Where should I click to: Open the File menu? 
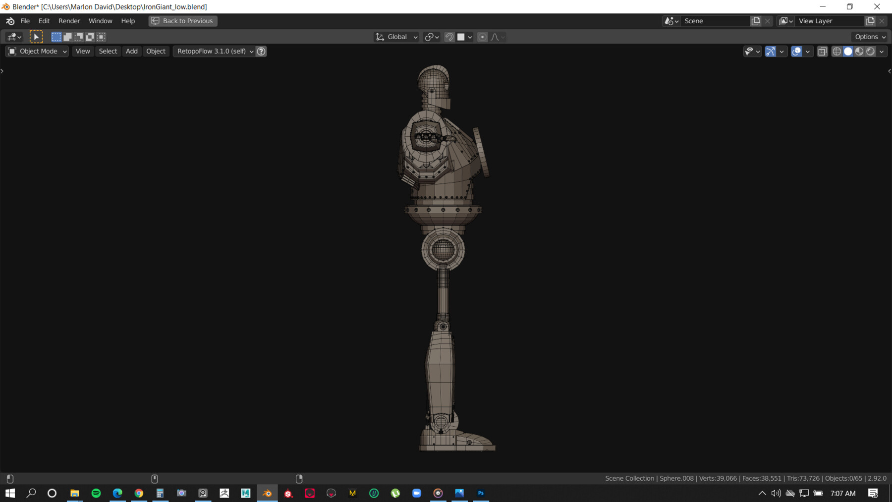(x=25, y=21)
